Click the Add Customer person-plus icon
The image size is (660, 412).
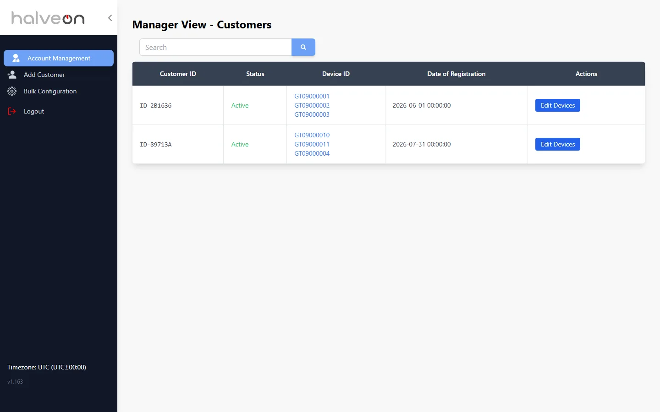pyautogui.click(x=12, y=75)
